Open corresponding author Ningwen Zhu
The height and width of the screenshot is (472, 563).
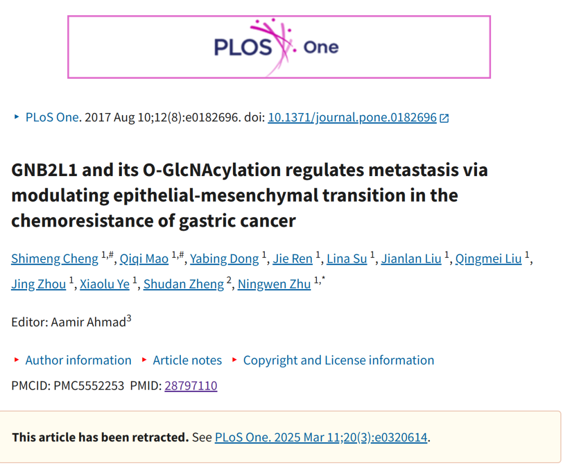274,284
